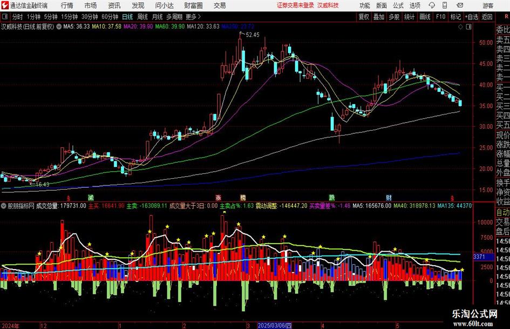
Task: Click the green 跌 event marker
Action: 332,197
